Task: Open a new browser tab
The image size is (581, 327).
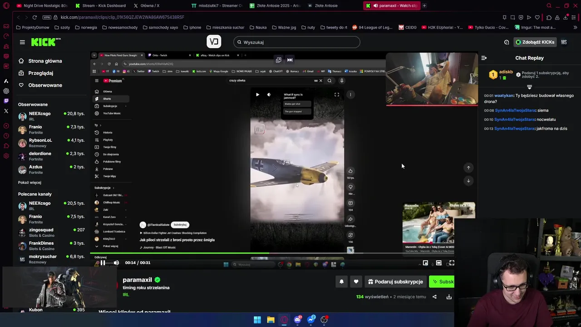Action: [424, 5]
